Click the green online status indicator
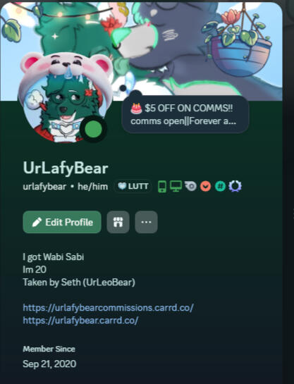 (93, 130)
